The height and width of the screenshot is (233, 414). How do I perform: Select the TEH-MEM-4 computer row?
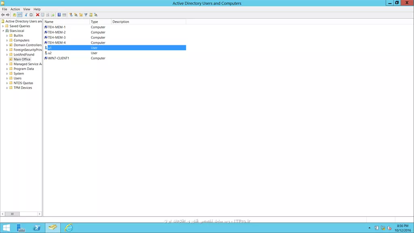[x=115, y=42]
